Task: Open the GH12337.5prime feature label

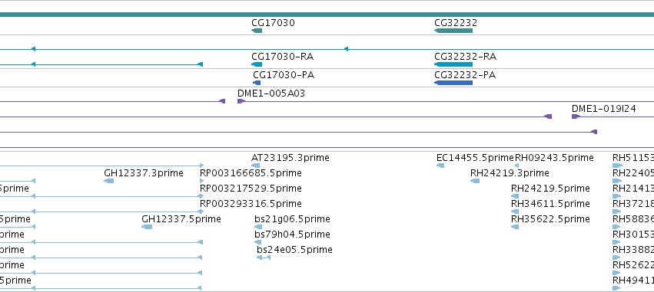Action: tap(181, 218)
